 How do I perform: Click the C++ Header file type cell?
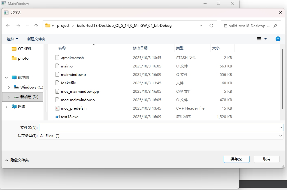(190, 108)
